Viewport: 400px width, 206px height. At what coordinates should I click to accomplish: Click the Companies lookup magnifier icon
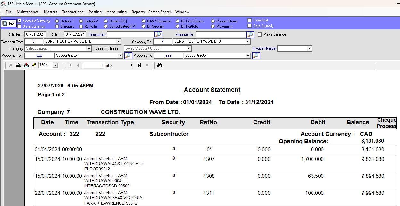click(158, 34)
